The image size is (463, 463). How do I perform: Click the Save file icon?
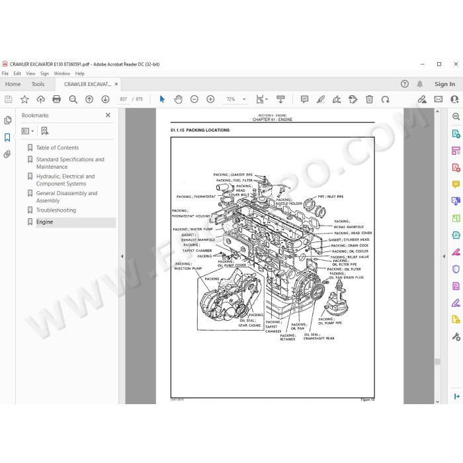(x=8, y=99)
